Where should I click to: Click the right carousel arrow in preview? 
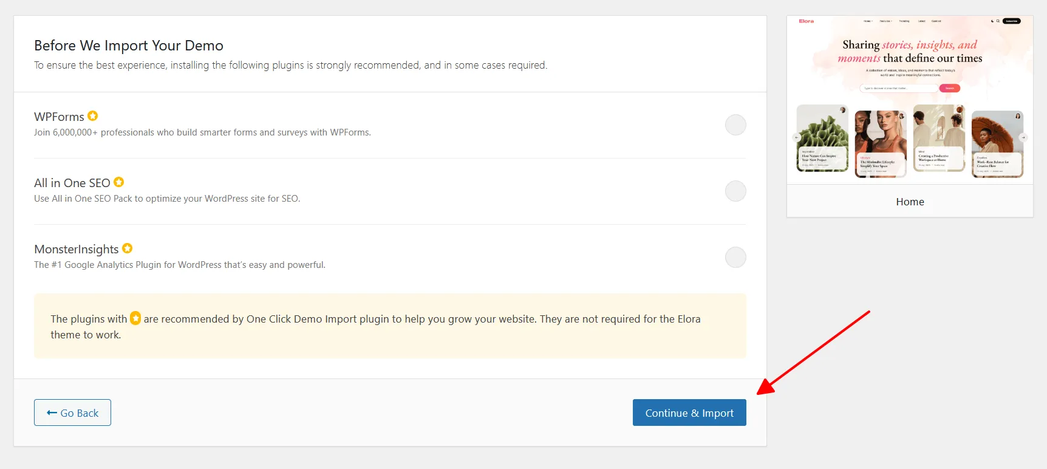[x=1023, y=138]
